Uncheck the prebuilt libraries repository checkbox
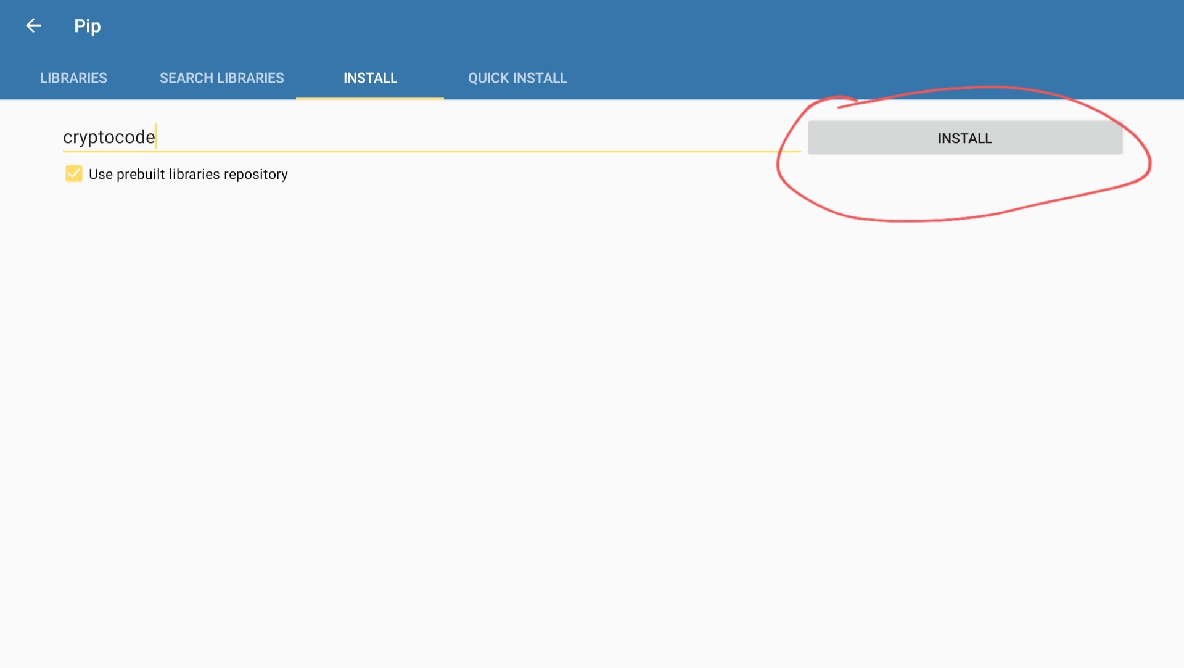 (x=74, y=174)
